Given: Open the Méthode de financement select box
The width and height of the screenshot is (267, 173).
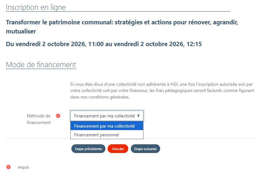Looking at the screenshot, I should [107, 116].
